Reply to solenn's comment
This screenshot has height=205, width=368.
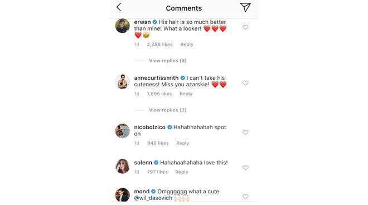click(x=182, y=172)
